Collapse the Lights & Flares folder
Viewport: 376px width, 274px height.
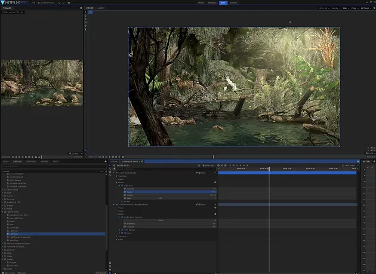[2, 212]
